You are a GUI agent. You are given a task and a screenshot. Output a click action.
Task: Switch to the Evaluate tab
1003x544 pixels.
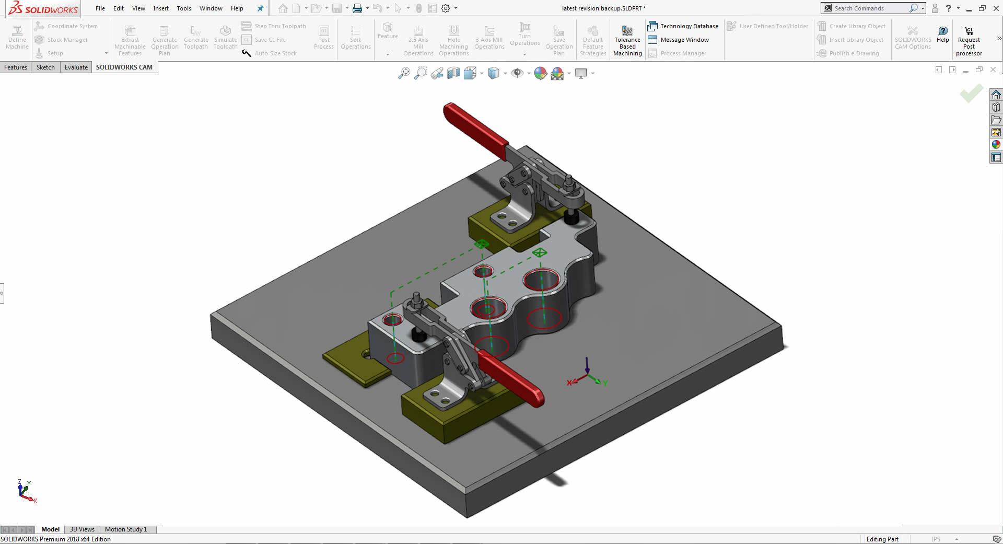tap(76, 67)
